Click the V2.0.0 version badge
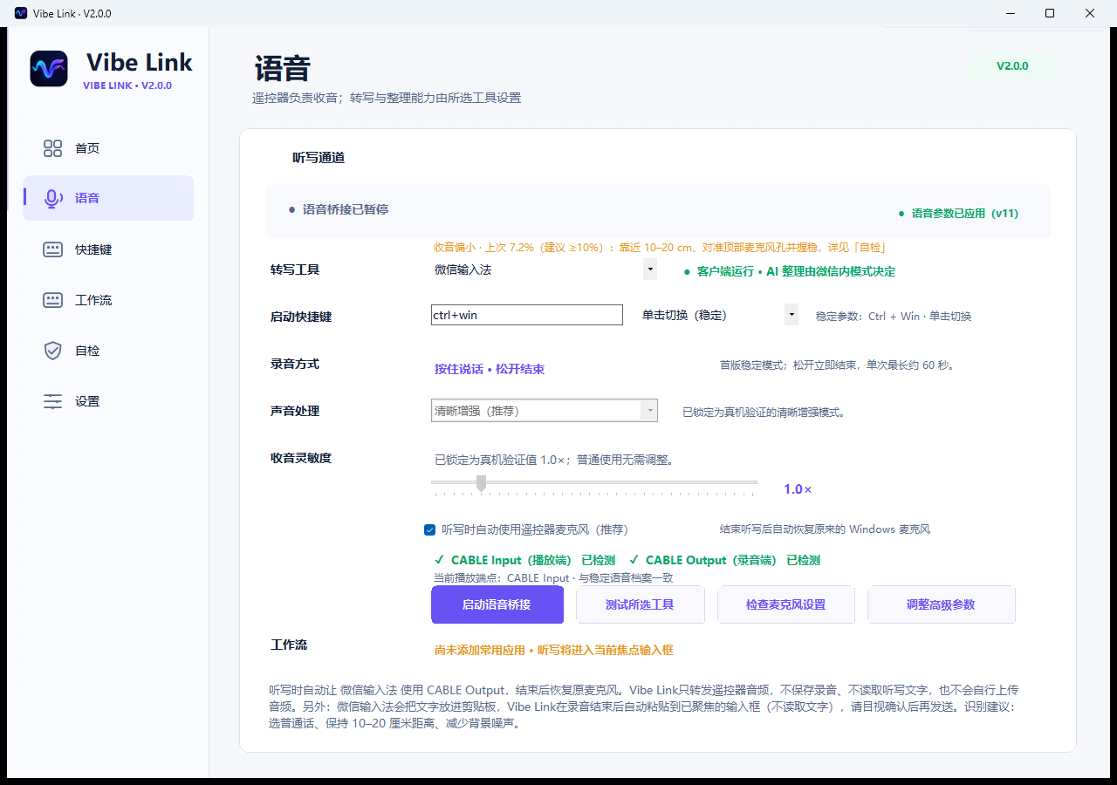 coord(1012,65)
